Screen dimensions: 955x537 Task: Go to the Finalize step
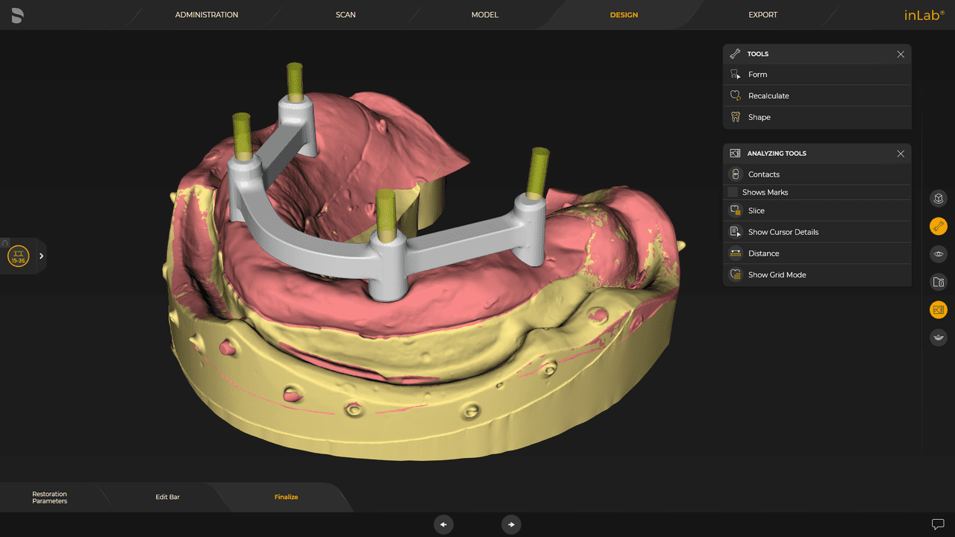[x=286, y=496]
